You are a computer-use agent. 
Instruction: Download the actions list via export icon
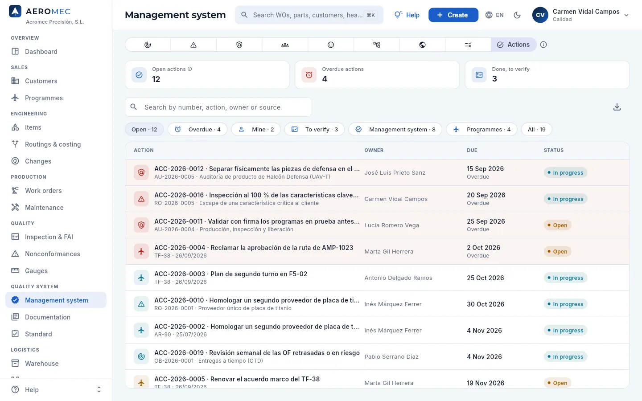617,107
